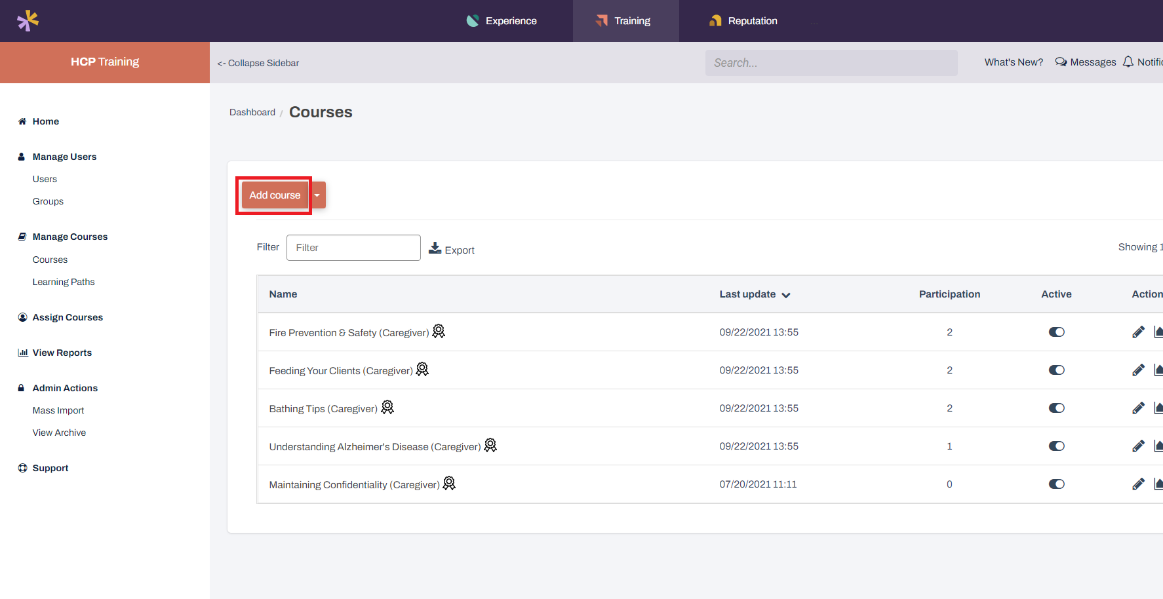Image resolution: width=1163 pixels, height=599 pixels.
Task: Click the certificate badge on Feeding Your Clients
Action: [422, 369]
